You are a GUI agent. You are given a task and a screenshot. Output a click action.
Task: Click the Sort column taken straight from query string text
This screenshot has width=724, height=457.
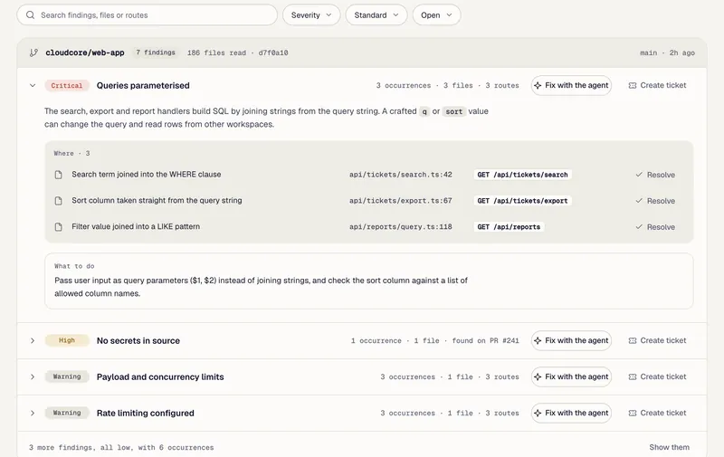[157, 200]
